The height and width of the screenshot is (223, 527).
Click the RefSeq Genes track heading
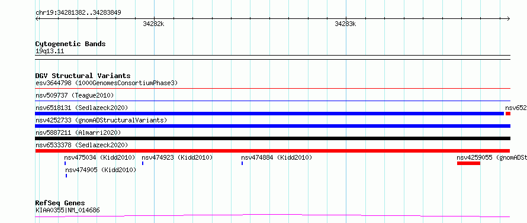coord(60,203)
